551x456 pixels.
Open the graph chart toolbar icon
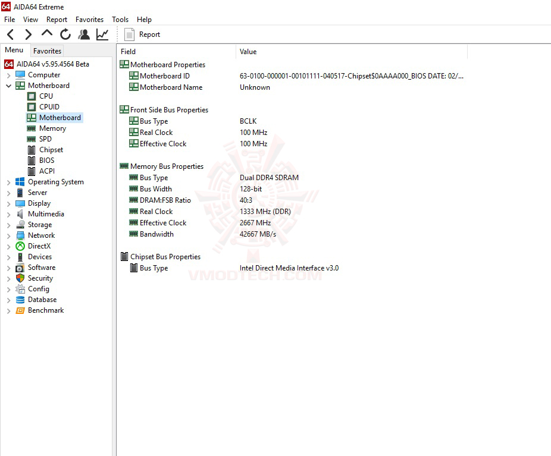[102, 34]
